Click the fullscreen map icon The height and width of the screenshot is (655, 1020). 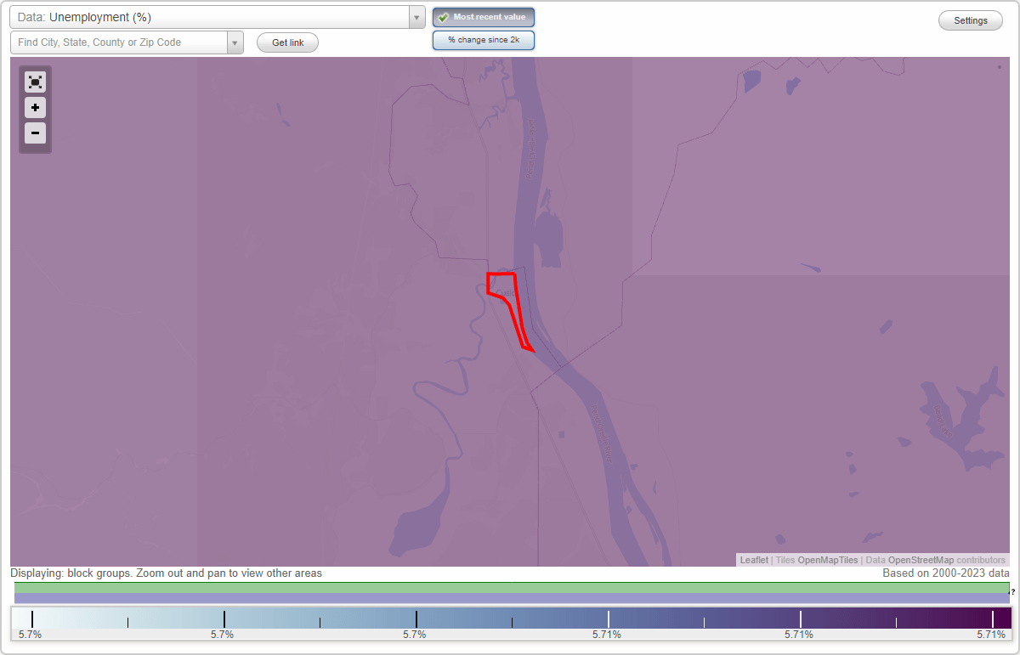click(x=35, y=82)
